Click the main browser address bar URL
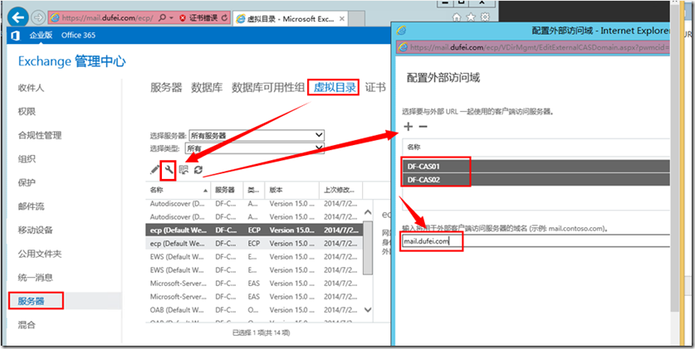 [106, 18]
